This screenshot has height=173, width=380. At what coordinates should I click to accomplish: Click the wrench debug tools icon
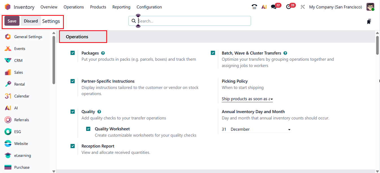coord(303,7)
